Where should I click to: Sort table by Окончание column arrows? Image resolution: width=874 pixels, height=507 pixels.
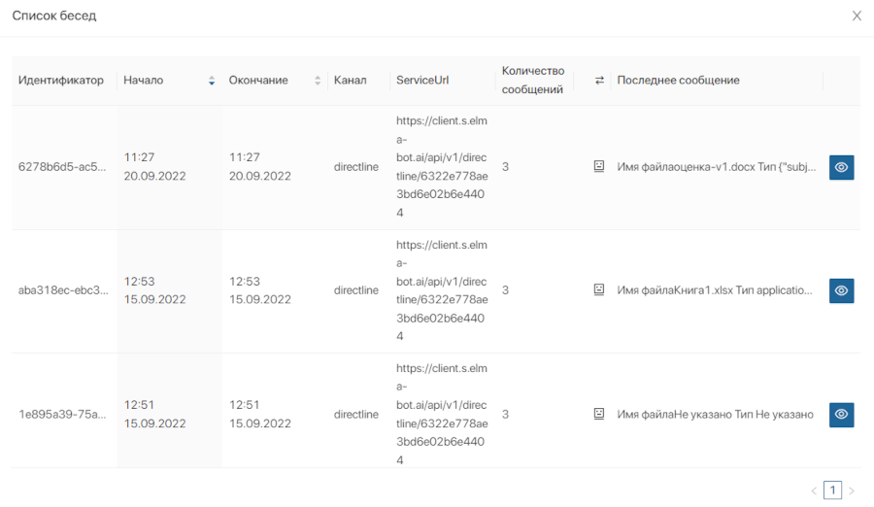318,81
